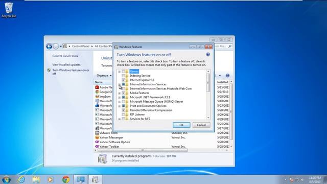The image size is (327, 184).
Task: Check the RIP Listener checkbox
Action: click(x=124, y=114)
